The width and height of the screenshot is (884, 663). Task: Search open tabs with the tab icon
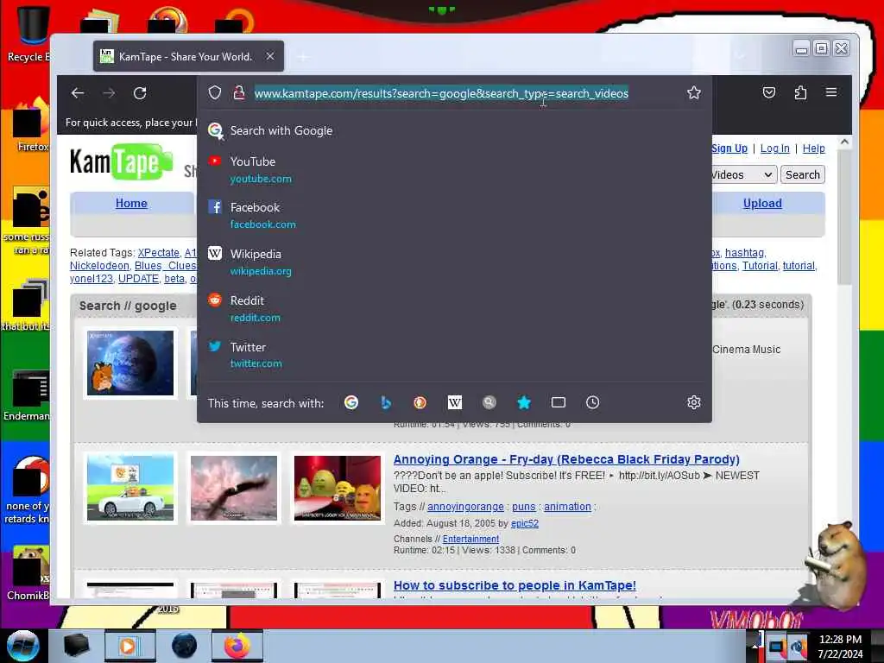coord(559,402)
